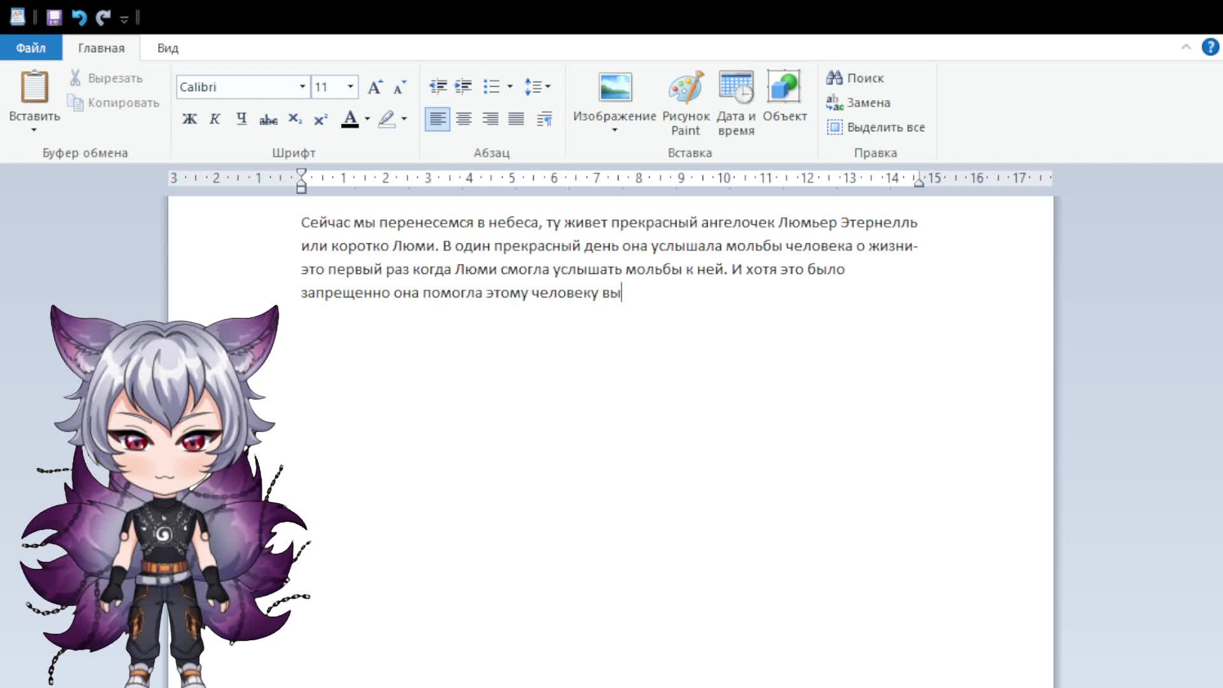Viewport: 1223px width, 688px height.
Task: Click the decrease indent icon
Action: (x=438, y=87)
